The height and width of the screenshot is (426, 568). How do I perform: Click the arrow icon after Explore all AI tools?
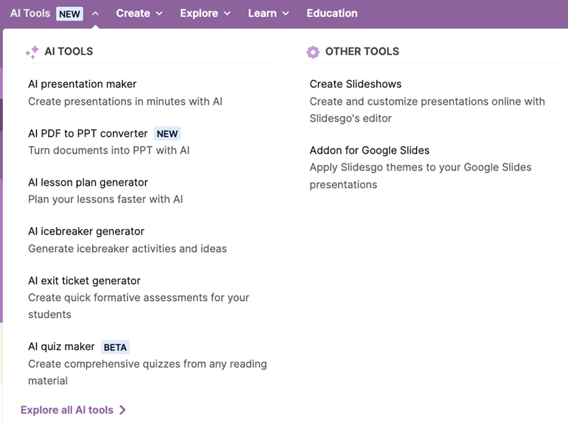123,411
